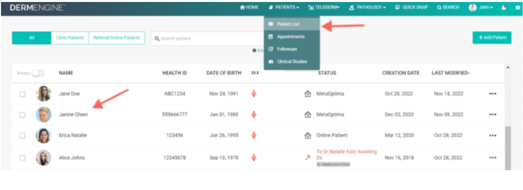This screenshot has width=523, height=190.
Task: Expand the Telederm dropdown menu
Action: click(324, 7)
